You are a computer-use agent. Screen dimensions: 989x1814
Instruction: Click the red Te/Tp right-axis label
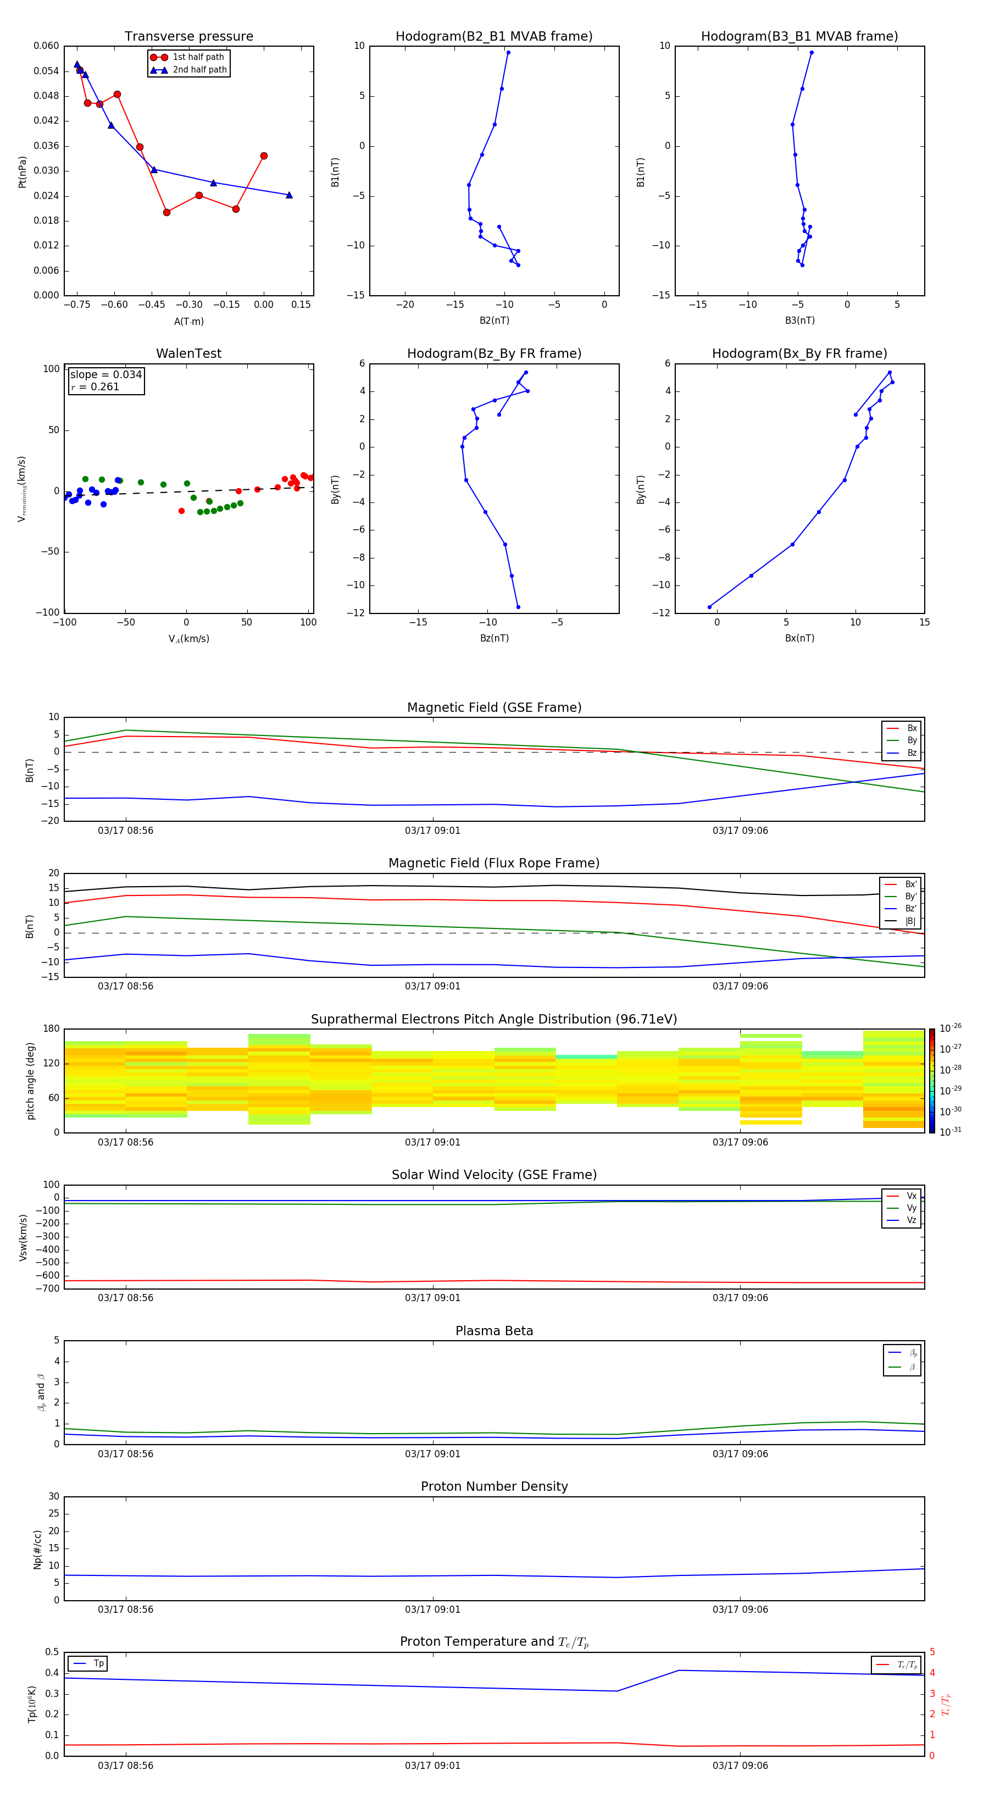click(946, 1705)
